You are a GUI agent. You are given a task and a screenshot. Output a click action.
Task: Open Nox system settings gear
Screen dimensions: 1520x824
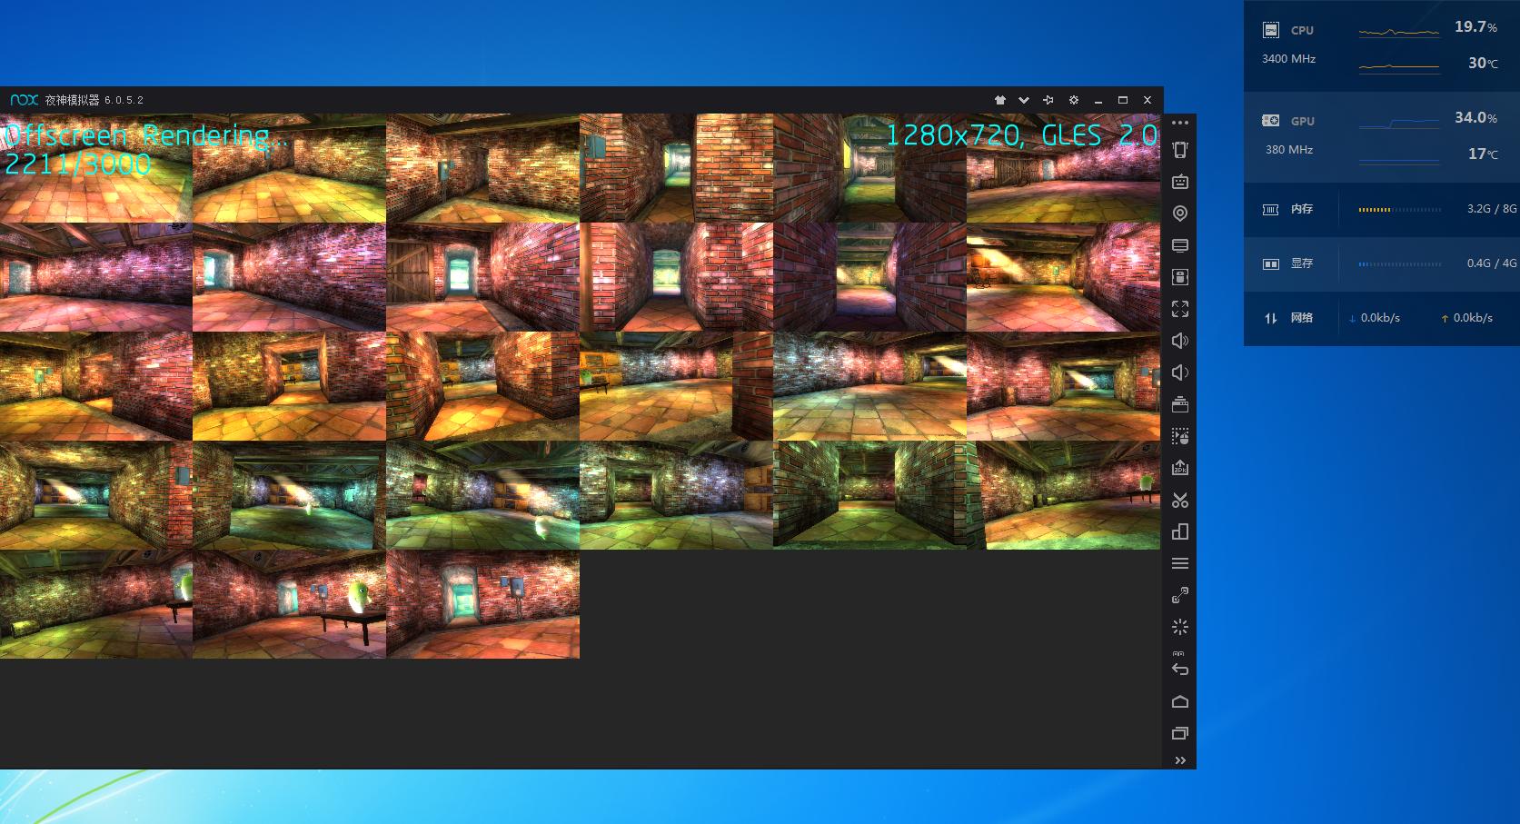pos(1073,100)
